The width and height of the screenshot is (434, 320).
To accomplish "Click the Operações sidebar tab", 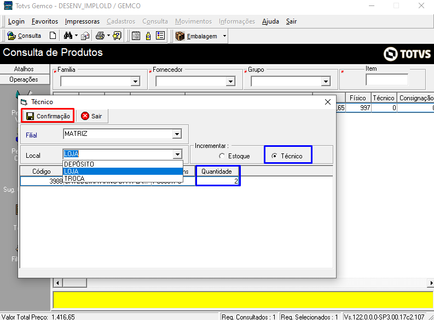I will [x=25, y=79].
